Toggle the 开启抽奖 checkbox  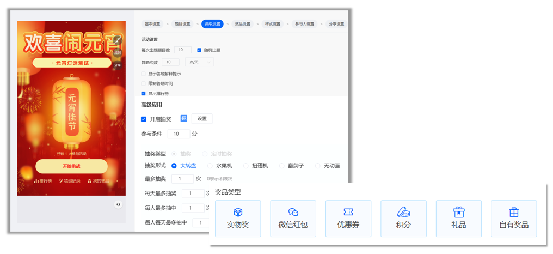point(144,119)
